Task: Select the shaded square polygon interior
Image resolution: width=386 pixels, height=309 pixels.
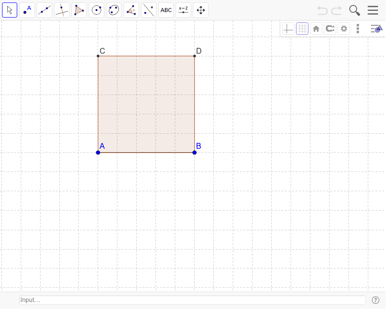Action: (146, 104)
